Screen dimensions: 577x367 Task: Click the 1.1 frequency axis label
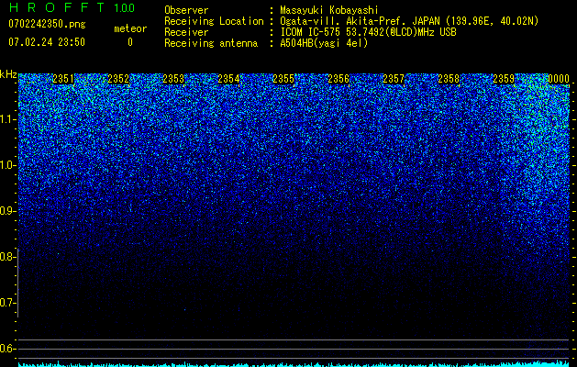[7, 119]
